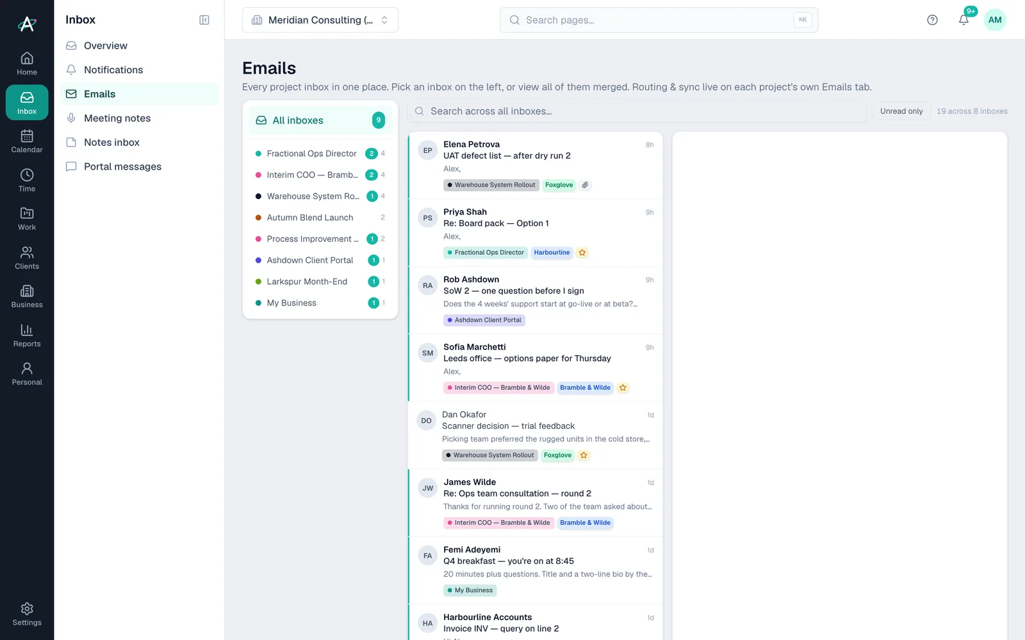
Task: Go to Time tracking
Action: tap(27, 180)
